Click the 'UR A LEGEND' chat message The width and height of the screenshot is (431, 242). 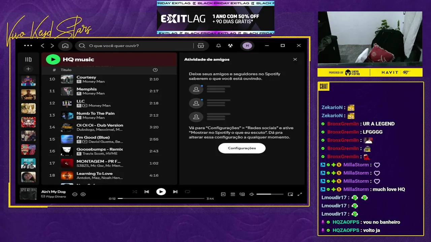[379, 124]
